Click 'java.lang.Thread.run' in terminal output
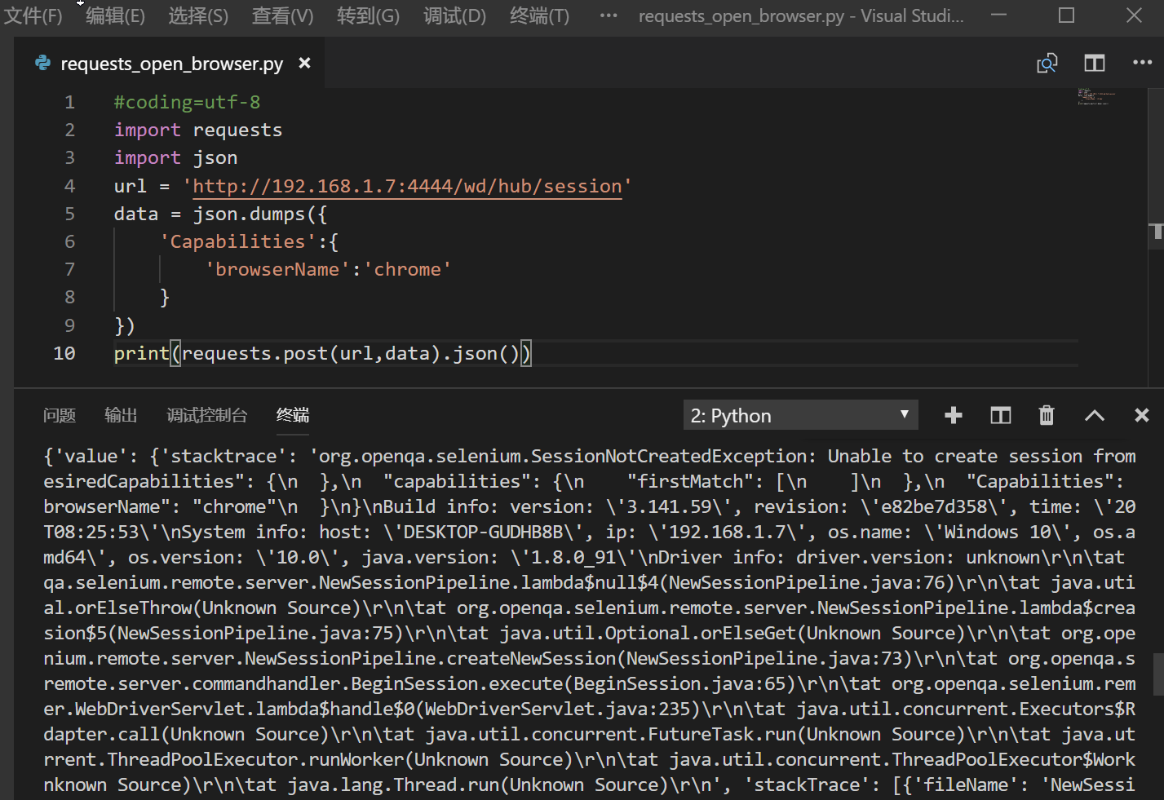The height and width of the screenshot is (800, 1164). coord(392,785)
